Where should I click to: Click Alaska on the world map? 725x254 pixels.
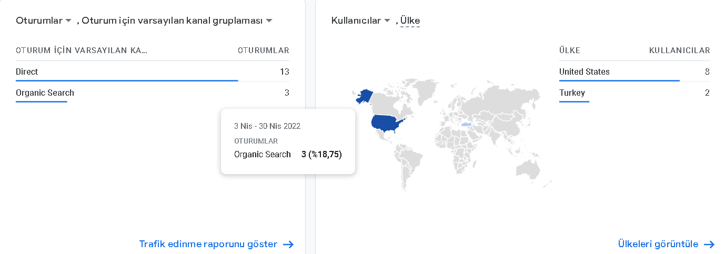[x=365, y=96]
